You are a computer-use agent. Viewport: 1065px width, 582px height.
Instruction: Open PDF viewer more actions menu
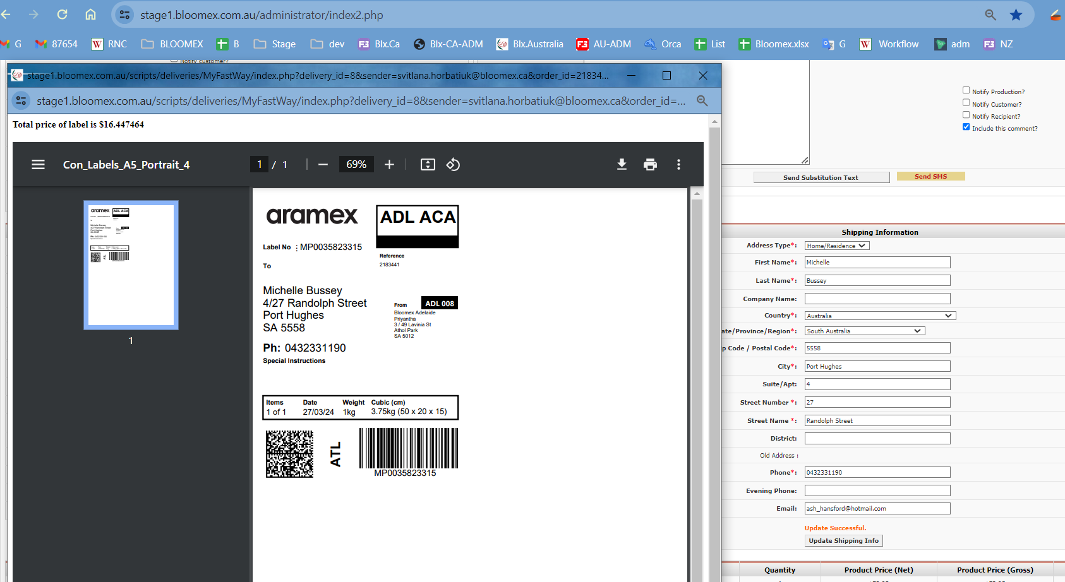point(678,165)
